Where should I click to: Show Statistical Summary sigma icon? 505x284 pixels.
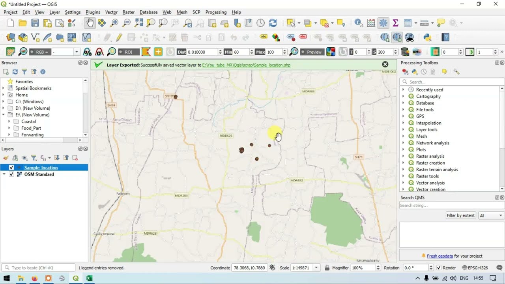click(395, 23)
